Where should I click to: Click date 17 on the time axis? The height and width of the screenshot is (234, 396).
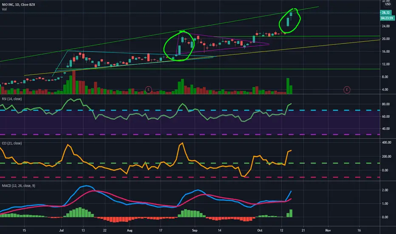(161, 230)
